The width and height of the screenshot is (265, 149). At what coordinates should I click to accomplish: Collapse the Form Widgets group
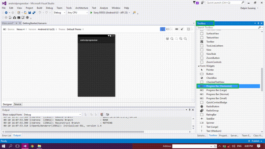199,66
